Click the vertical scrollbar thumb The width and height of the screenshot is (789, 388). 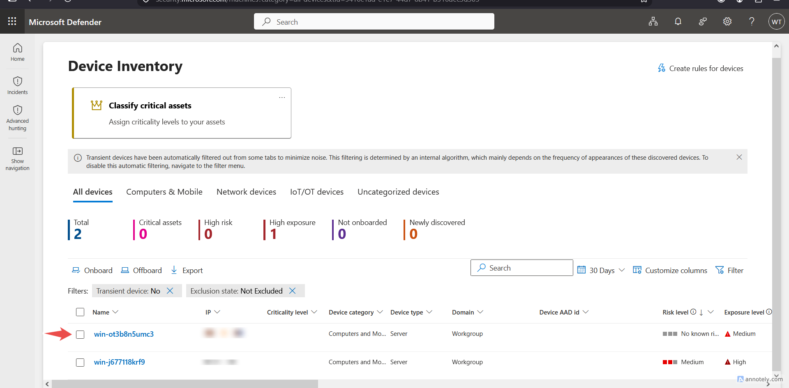776,214
